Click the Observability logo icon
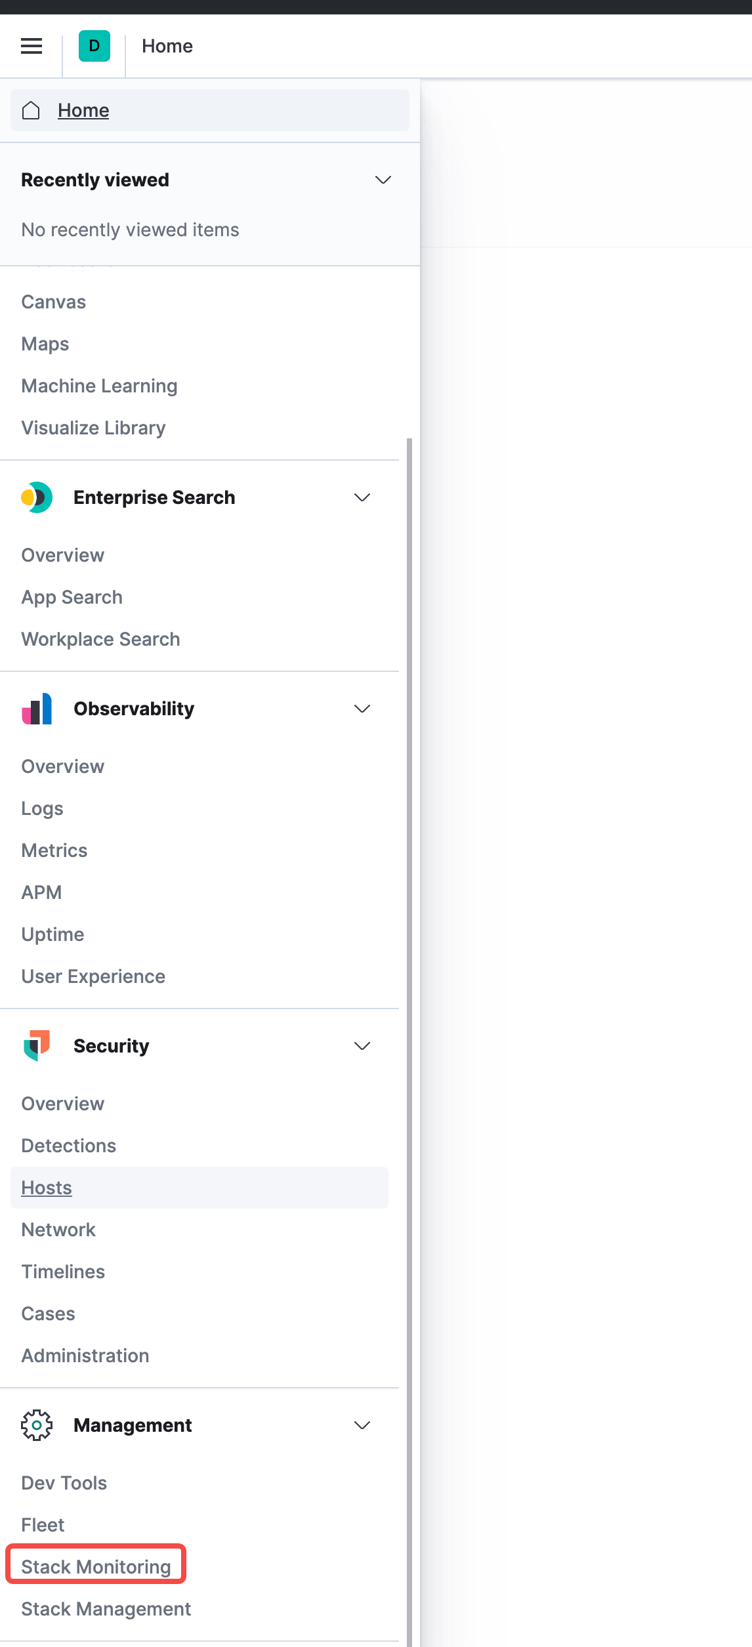This screenshot has height=1647, width=752. (x=37, y=709)
